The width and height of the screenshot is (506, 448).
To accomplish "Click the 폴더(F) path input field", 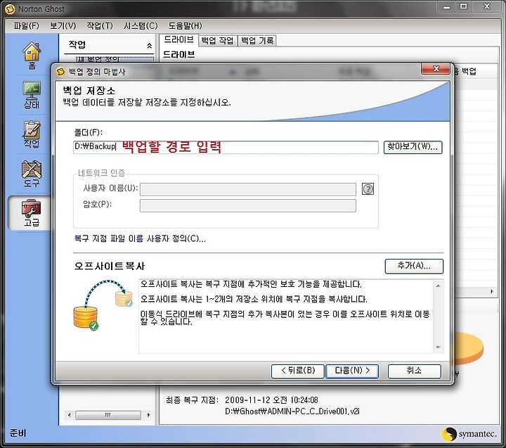I will tap(226, 147).
